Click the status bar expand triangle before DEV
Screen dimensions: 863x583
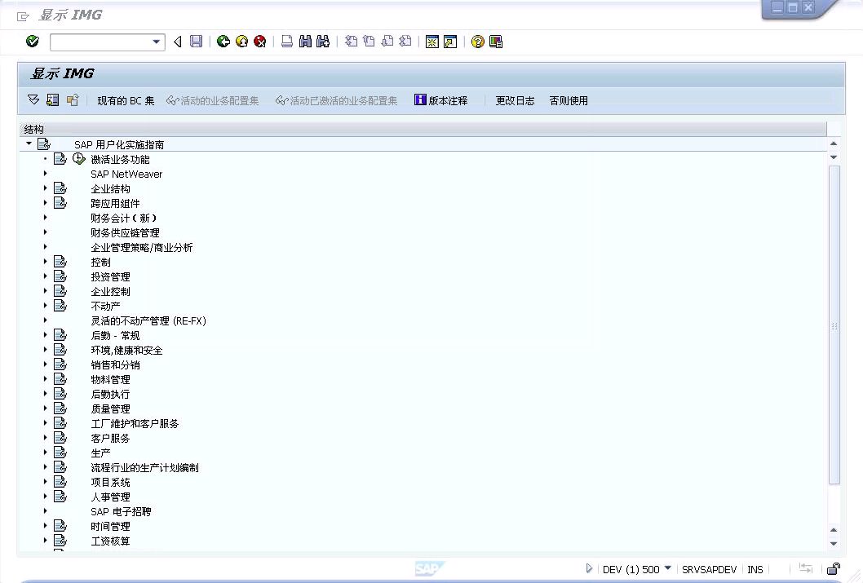(x=589, y=568)
